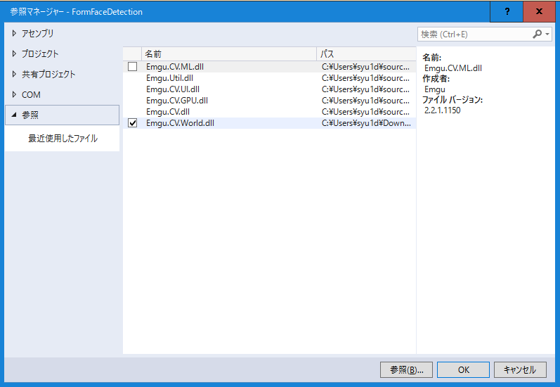Expand the アセンブリ category arrow
The height and width of the screenshot is (387, 560).
click(14, 33)
